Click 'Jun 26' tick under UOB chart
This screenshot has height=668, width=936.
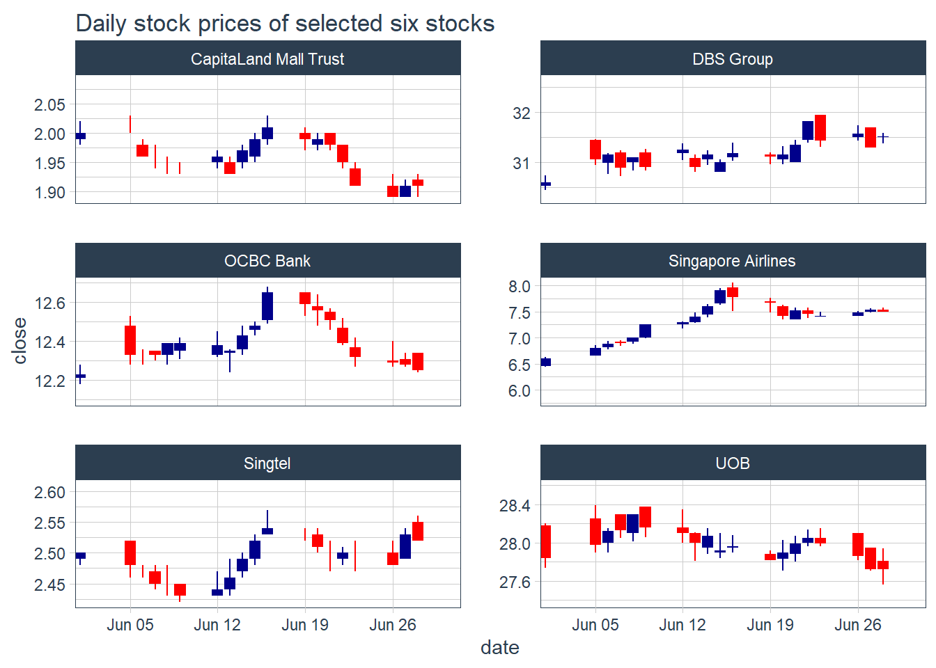[858, 625]
